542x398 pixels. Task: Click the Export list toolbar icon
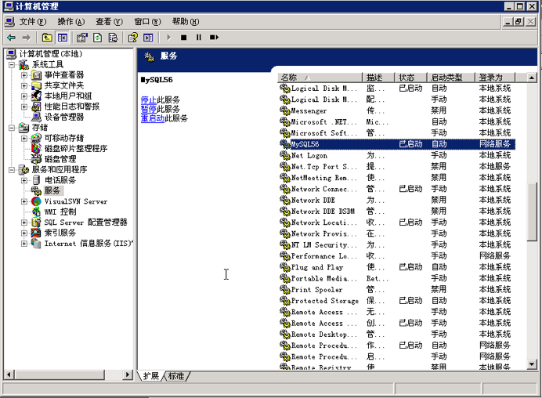[114, 38]
